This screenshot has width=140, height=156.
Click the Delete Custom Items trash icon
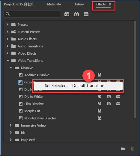coord(133,148)
